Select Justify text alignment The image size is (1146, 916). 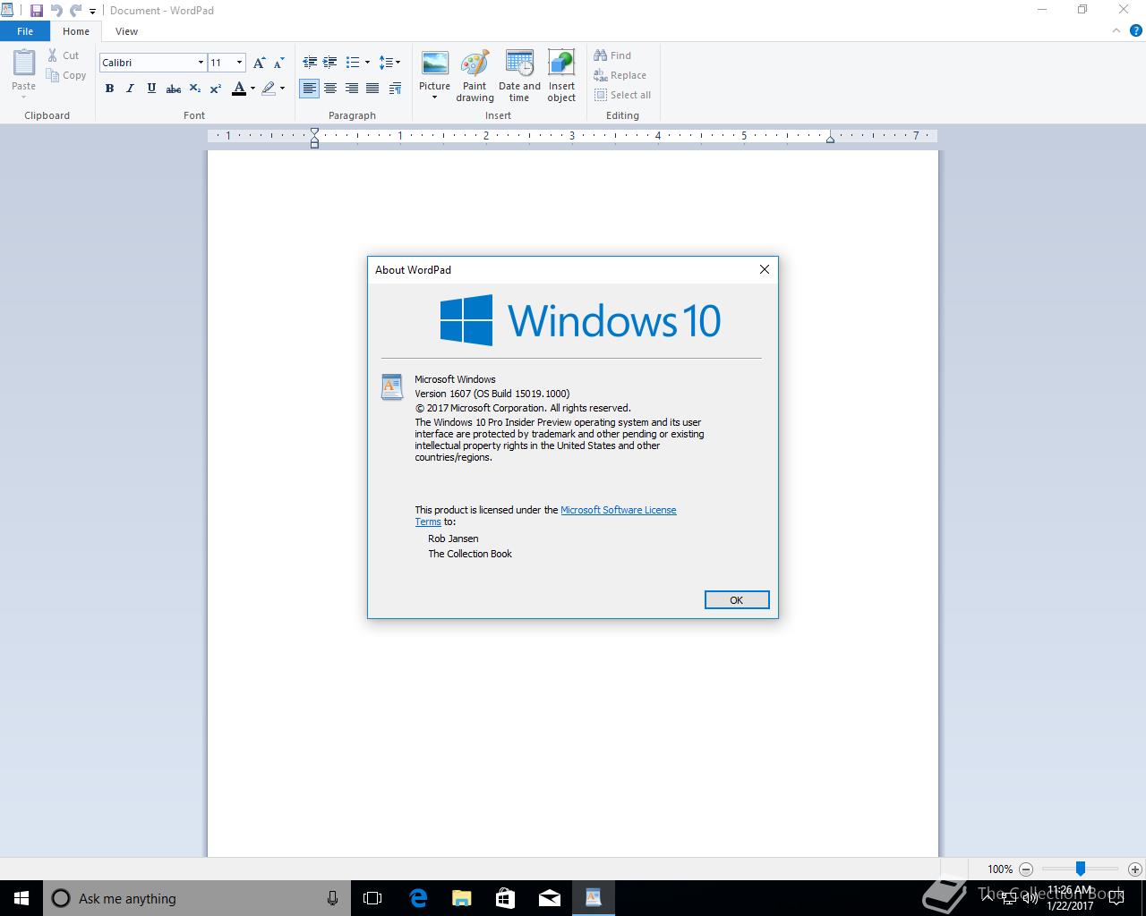[372, 89]
